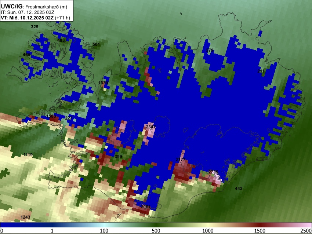
Task: Select the 1500 tick label on the color scale
Action: tap(260, 231)
